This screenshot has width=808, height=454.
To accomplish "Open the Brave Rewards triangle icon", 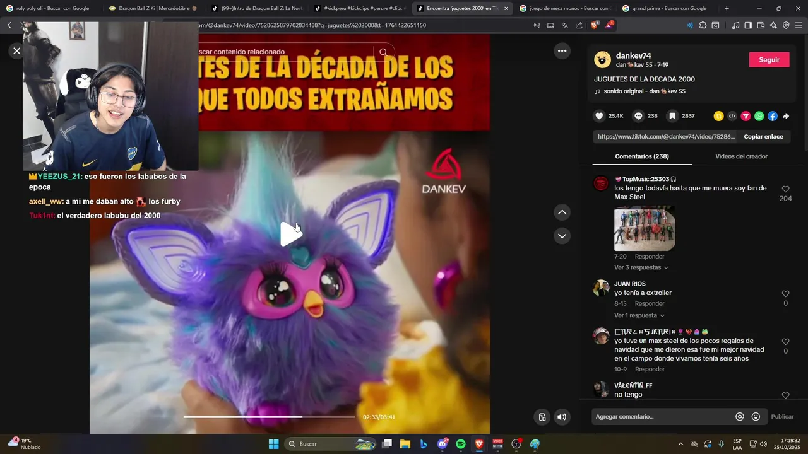I will [609, 25].
